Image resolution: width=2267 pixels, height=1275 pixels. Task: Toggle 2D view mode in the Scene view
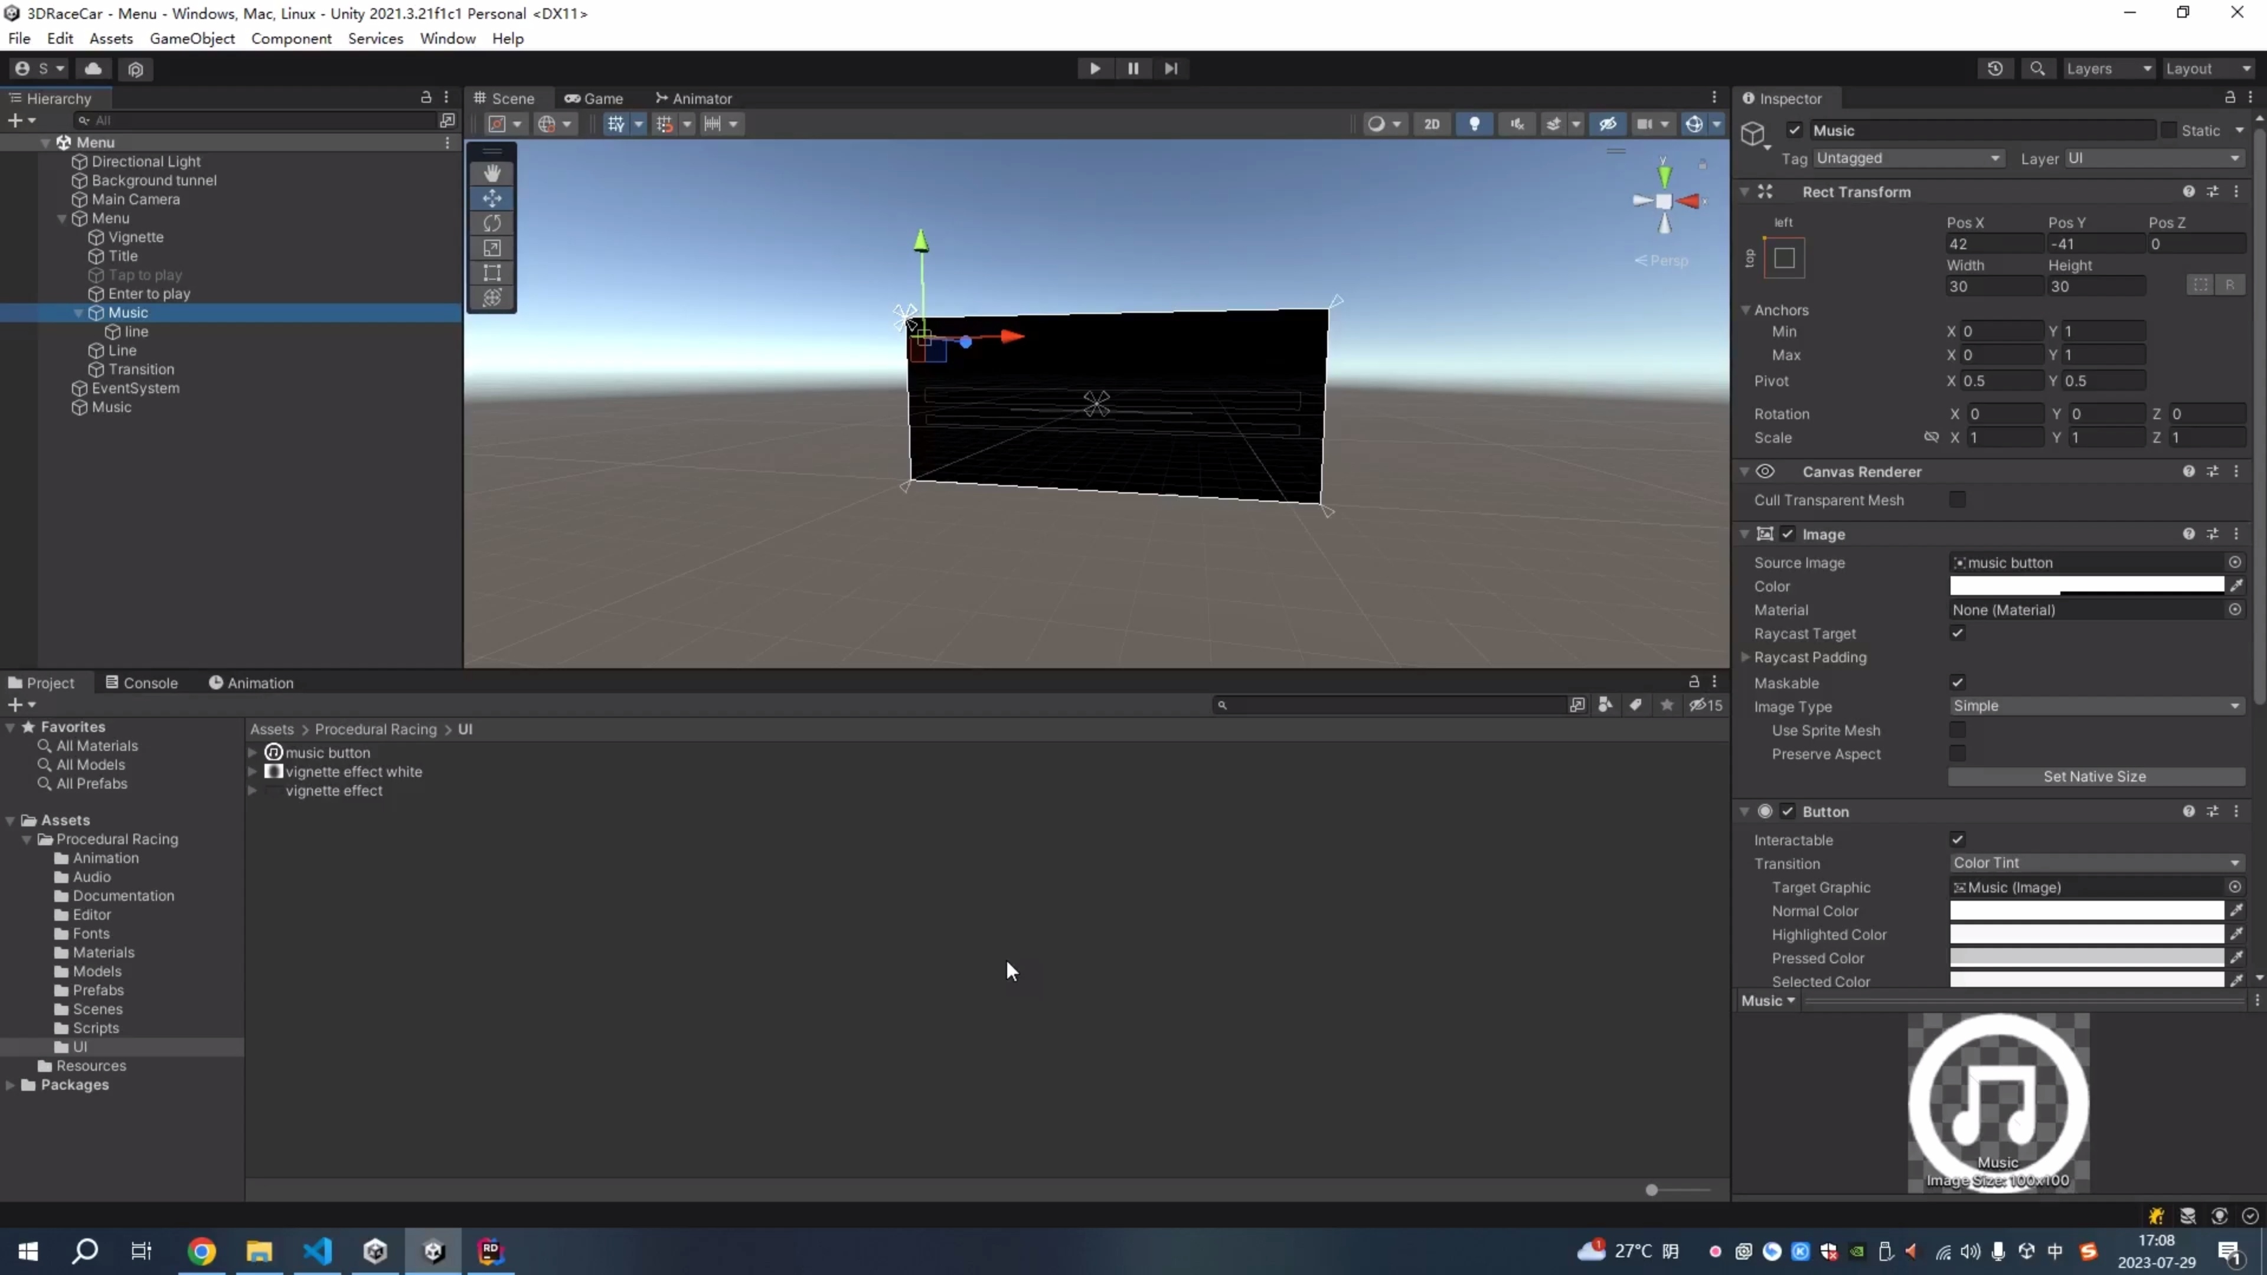[x=1432, y=124]
